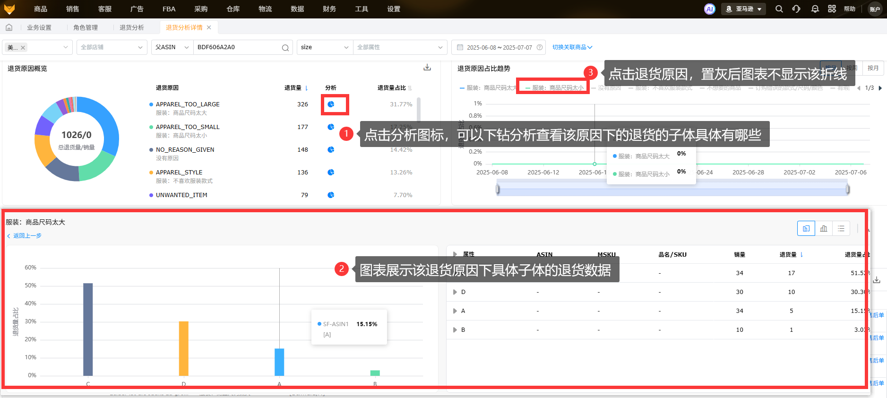Screen dimensions: 887x398
Task: Click the home icon in tab bar
Action: (9, 27)
